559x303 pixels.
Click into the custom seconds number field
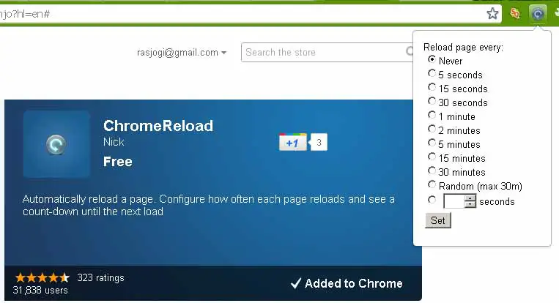click(x=454, y=201)
